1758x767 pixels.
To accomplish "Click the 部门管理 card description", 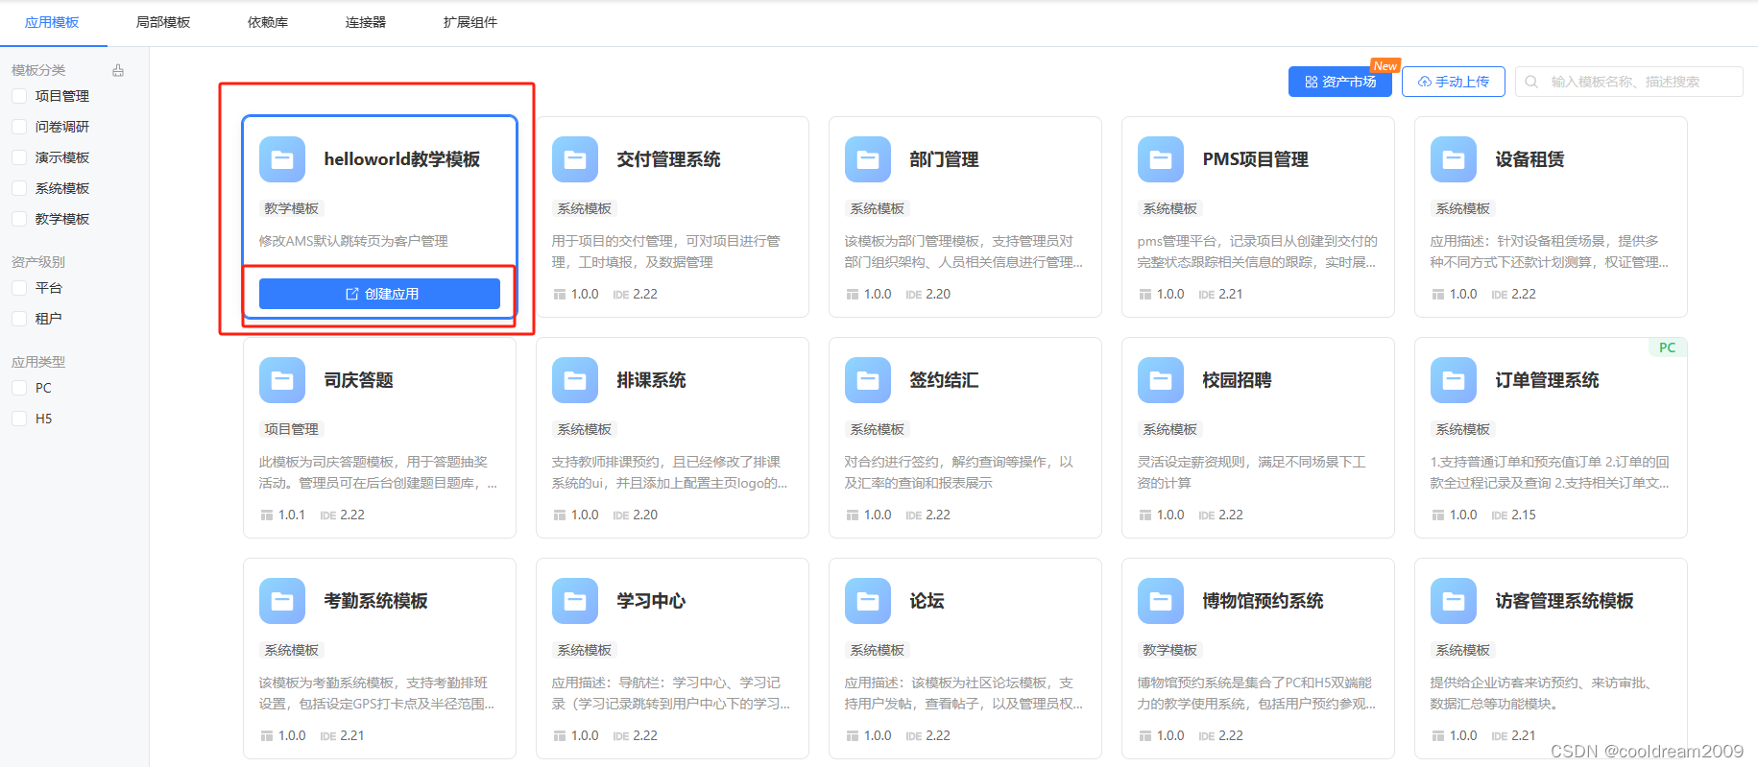I will click(x=964, y=252).
